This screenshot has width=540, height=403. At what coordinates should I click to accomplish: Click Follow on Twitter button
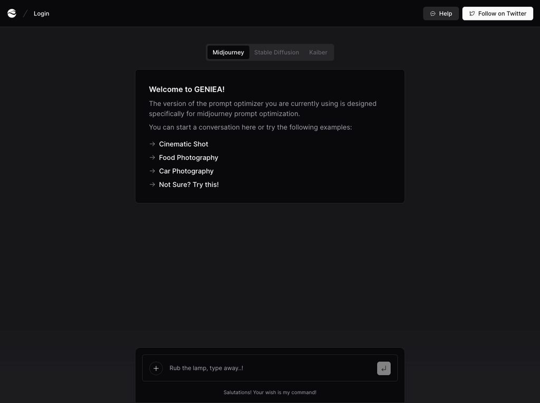pos(498,13)
